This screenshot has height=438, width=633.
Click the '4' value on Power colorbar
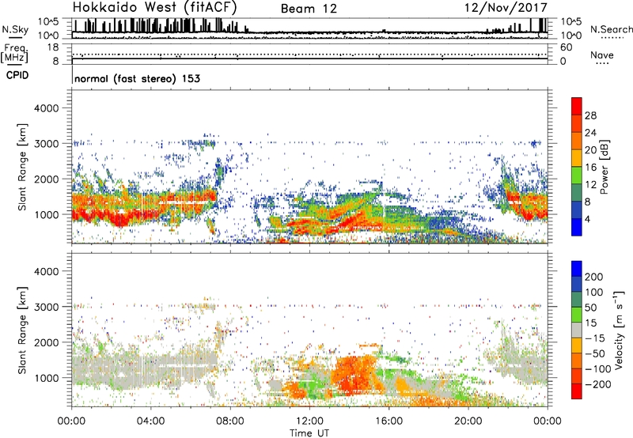[x=588, y=220]
